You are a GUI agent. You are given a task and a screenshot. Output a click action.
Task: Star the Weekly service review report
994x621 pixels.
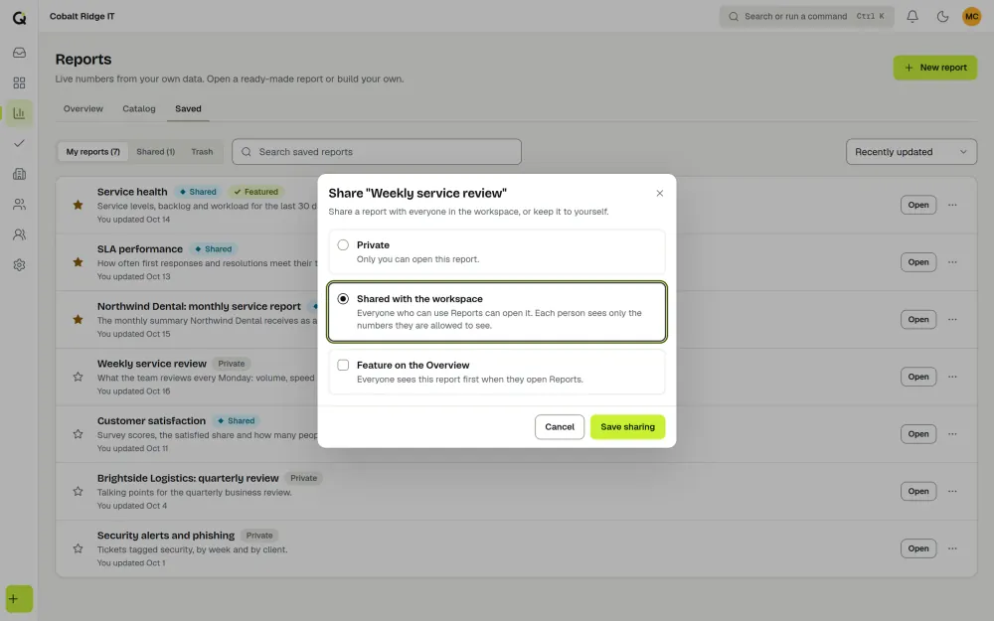point(78,377)
